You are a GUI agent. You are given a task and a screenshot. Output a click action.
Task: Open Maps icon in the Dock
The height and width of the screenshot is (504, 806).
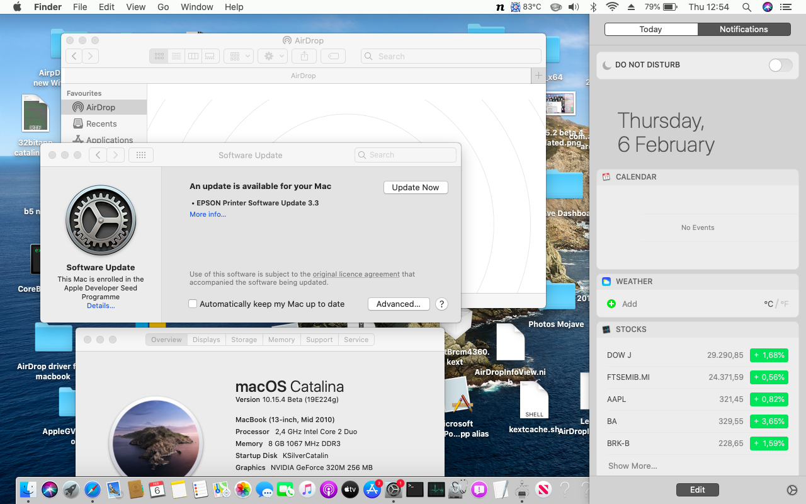(222, 489)
